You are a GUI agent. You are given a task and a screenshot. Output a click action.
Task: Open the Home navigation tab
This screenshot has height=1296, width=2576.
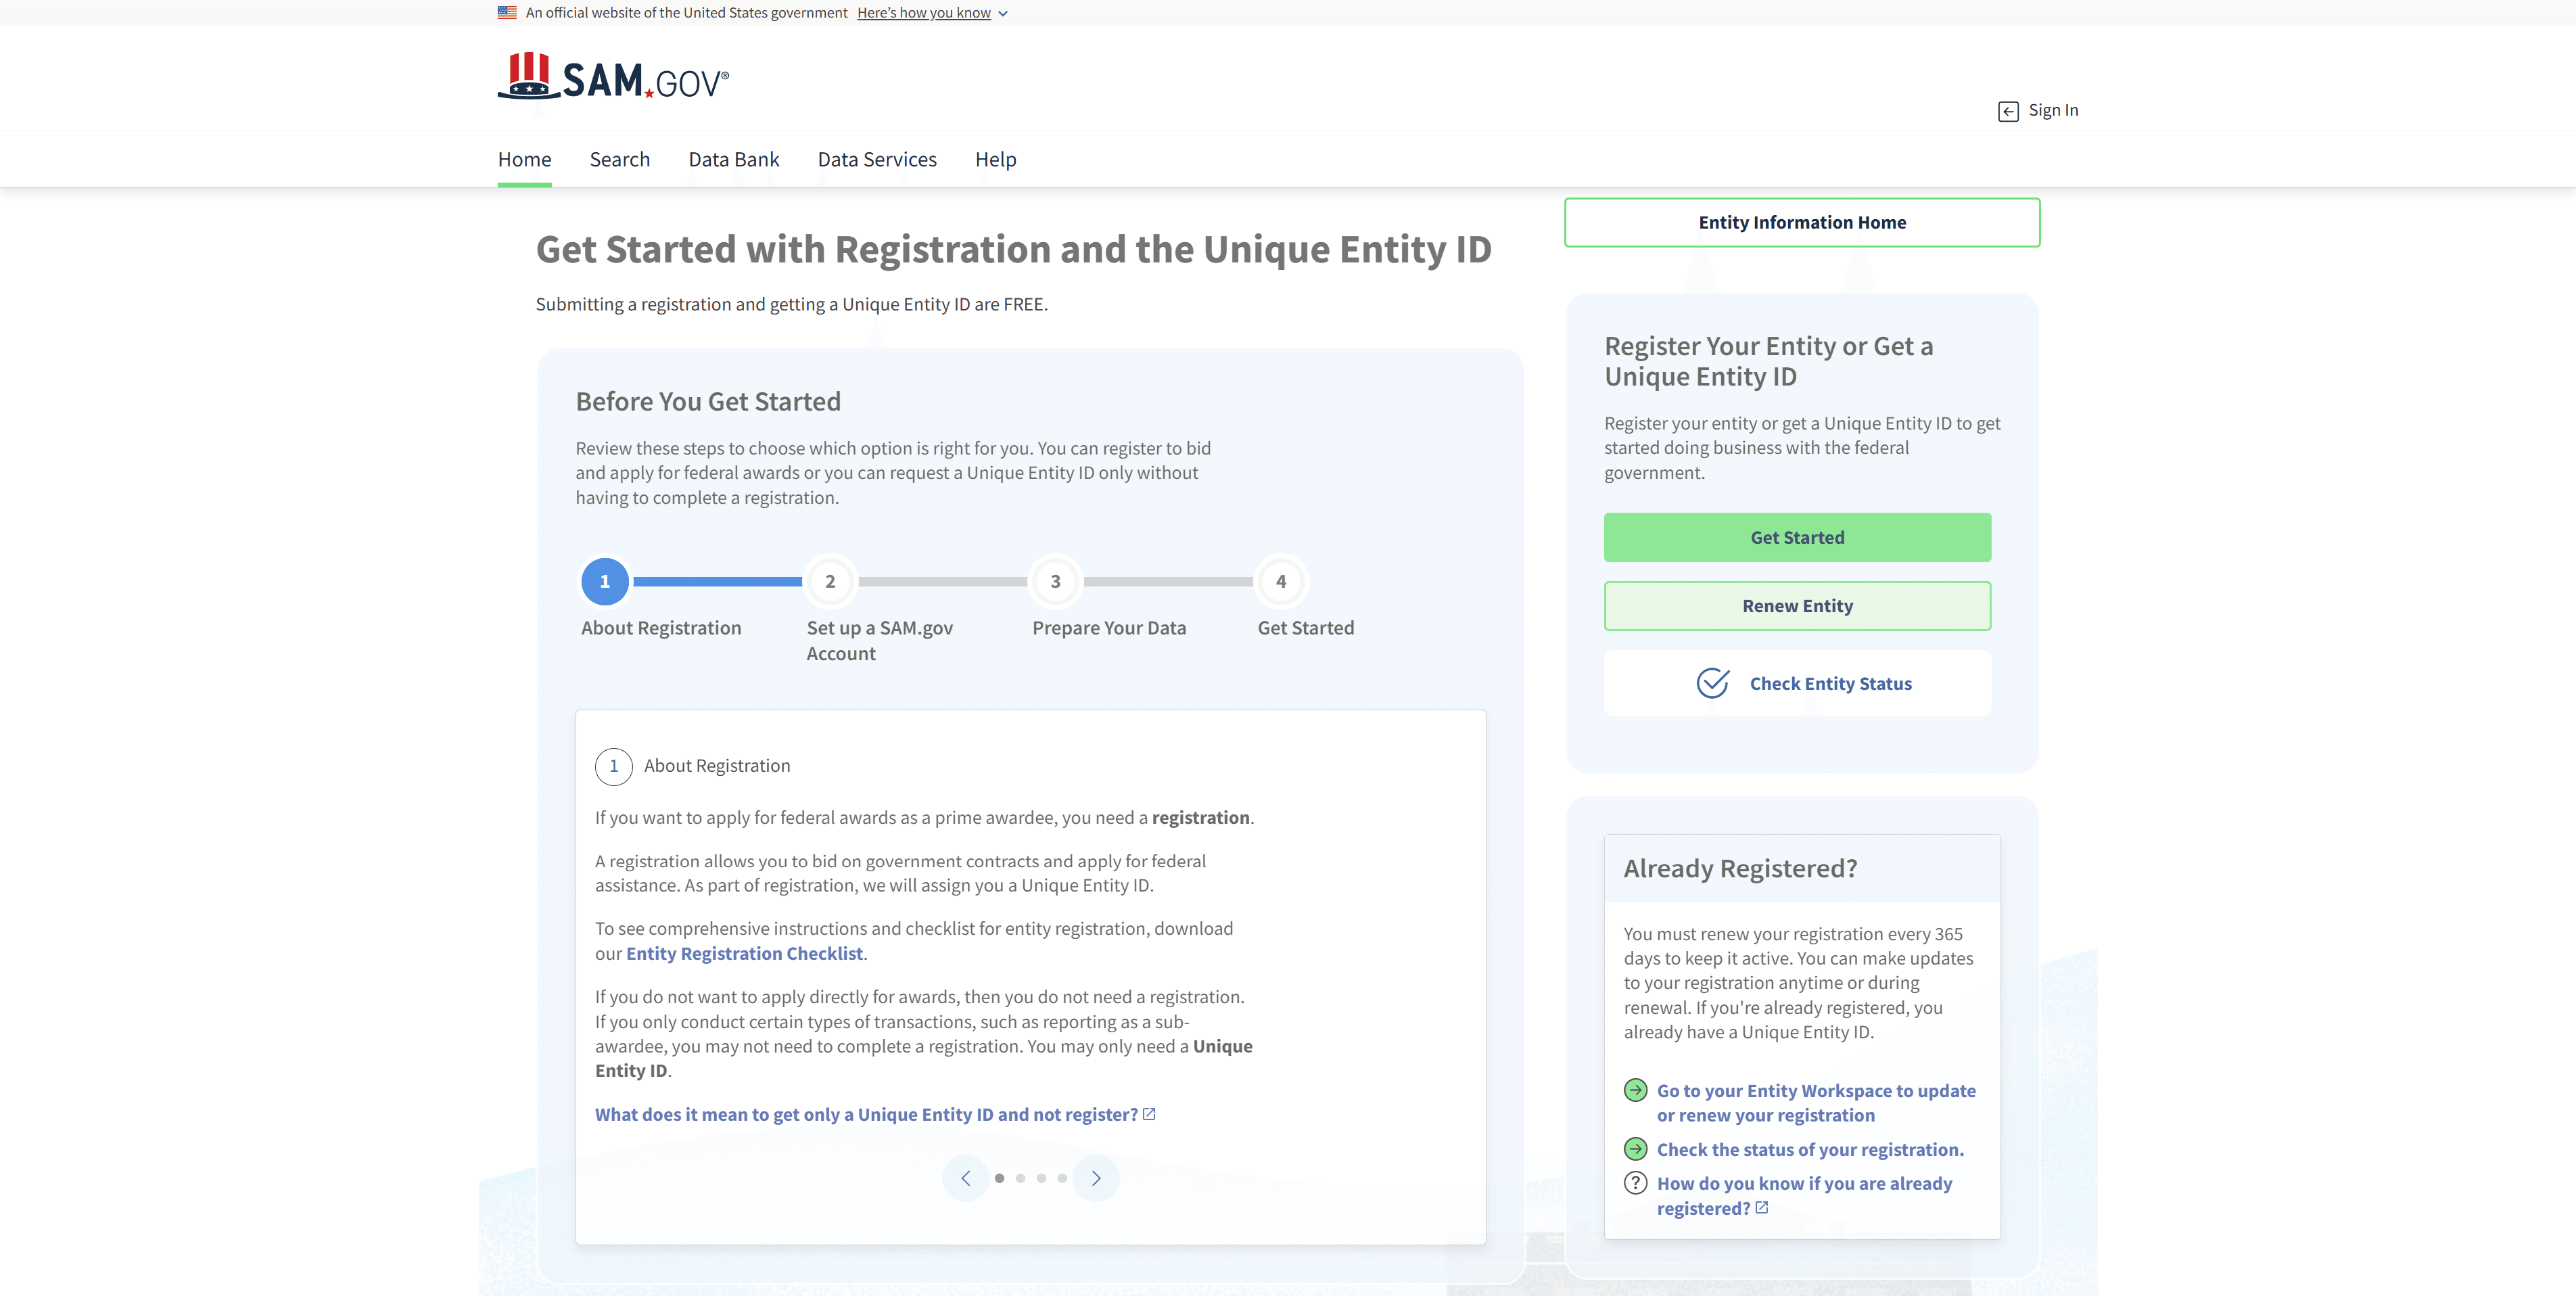pyautogui.click(x=524, y=159)
